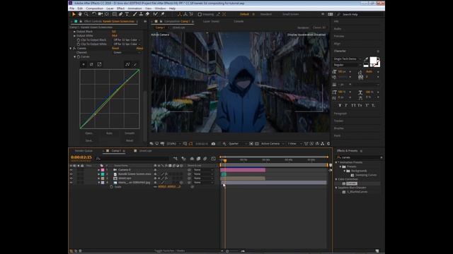Select the Brush tool
The image size is (453, 254).
coord(134,14)
